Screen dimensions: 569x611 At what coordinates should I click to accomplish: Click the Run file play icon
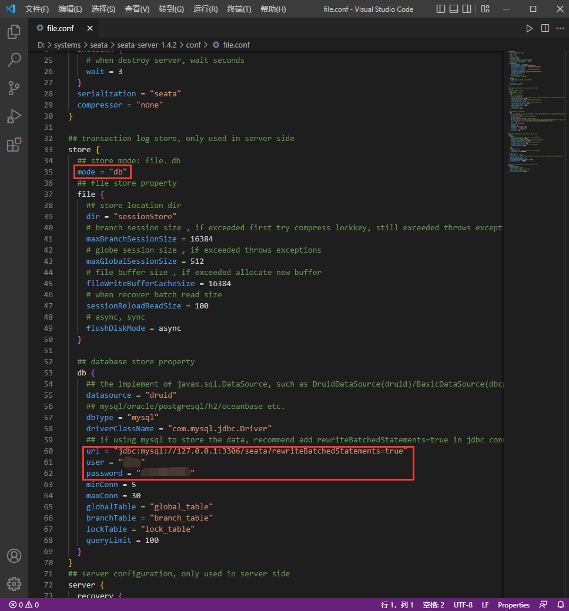click(529, 28)
